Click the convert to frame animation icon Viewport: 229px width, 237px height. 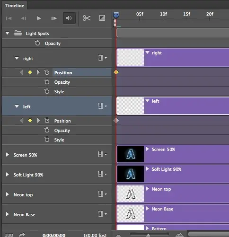(x=9, y=235)
